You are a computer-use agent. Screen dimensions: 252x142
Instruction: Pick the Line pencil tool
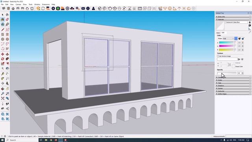tap(3, 30)
